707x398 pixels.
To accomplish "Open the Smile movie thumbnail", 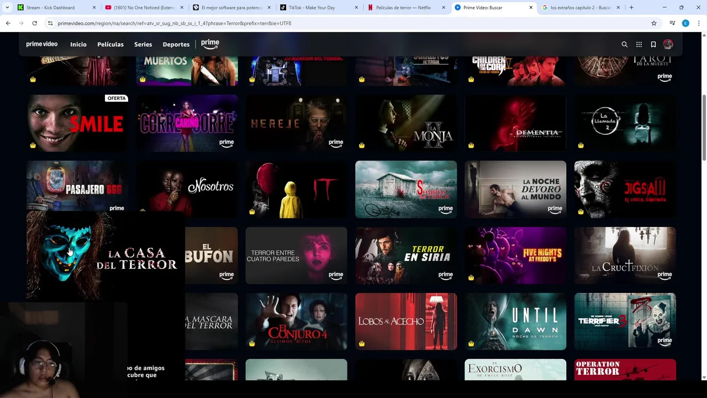I will tap(77, 123).
